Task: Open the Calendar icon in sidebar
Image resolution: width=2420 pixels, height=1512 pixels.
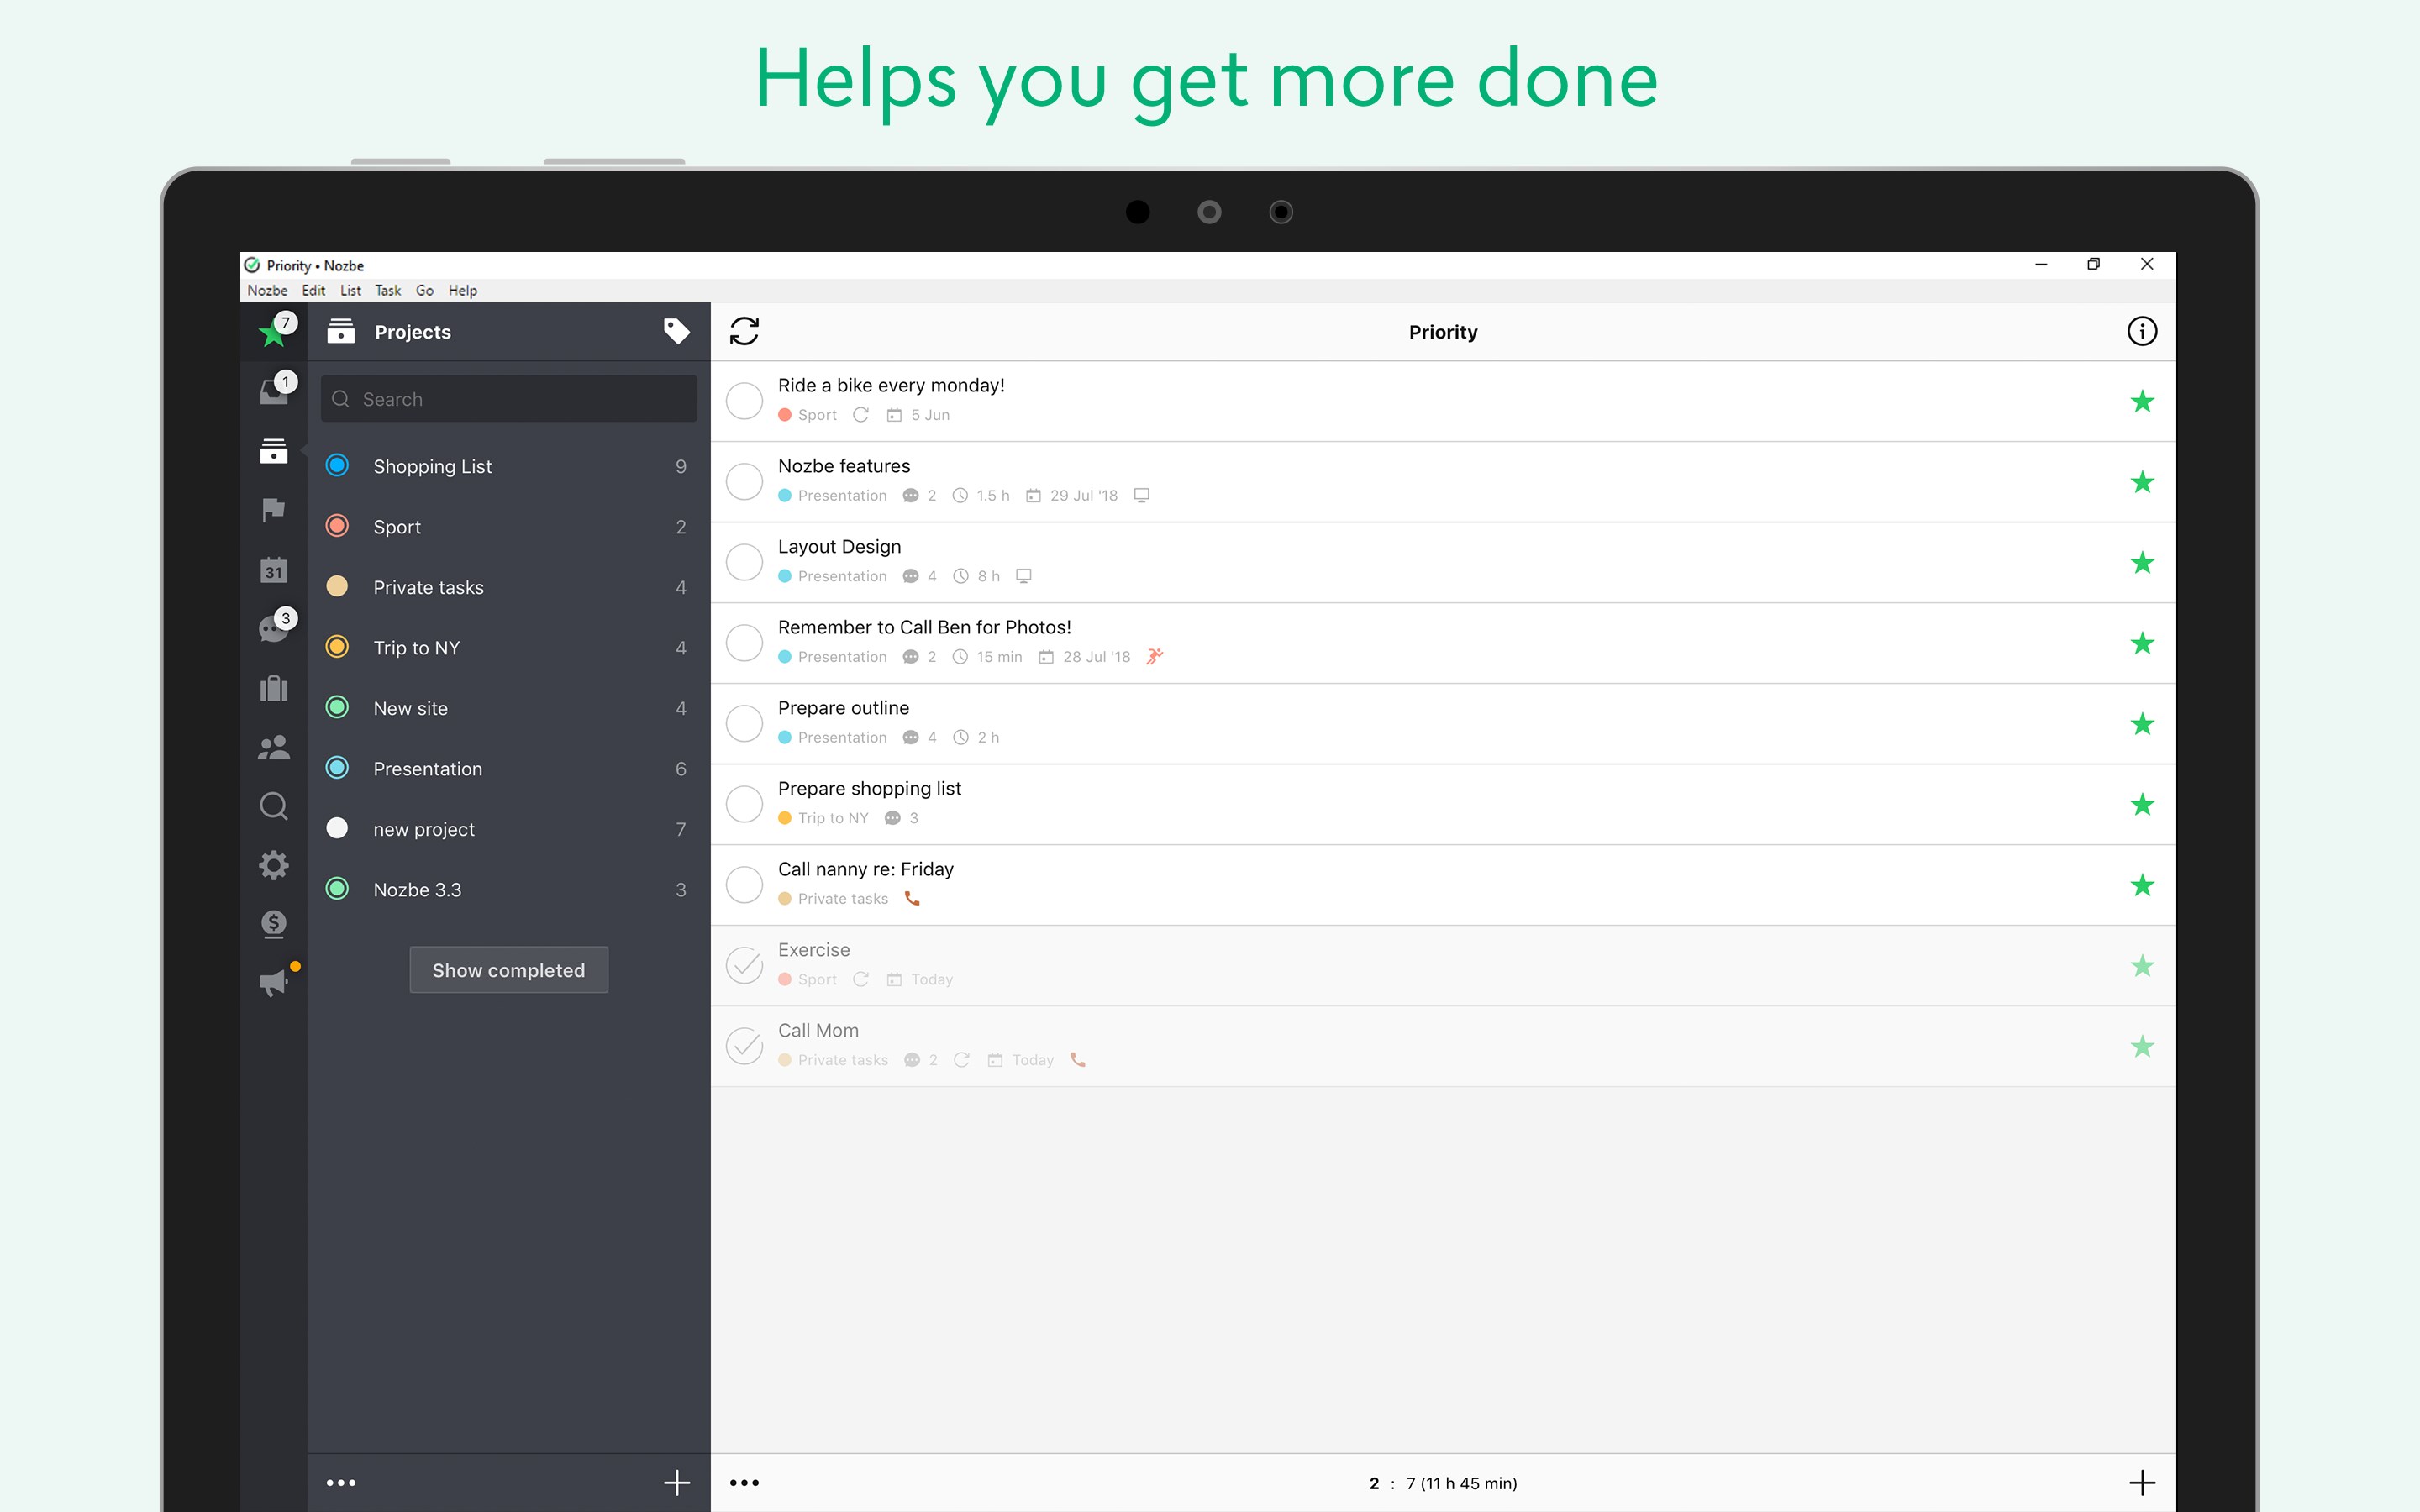Action: (x=273, y=570)
